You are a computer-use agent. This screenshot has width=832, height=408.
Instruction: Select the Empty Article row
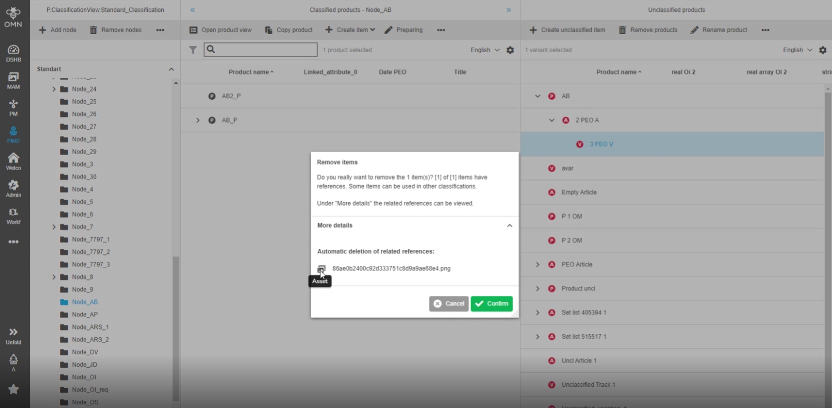coord(672,192)
